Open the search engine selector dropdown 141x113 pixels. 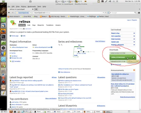109,13
